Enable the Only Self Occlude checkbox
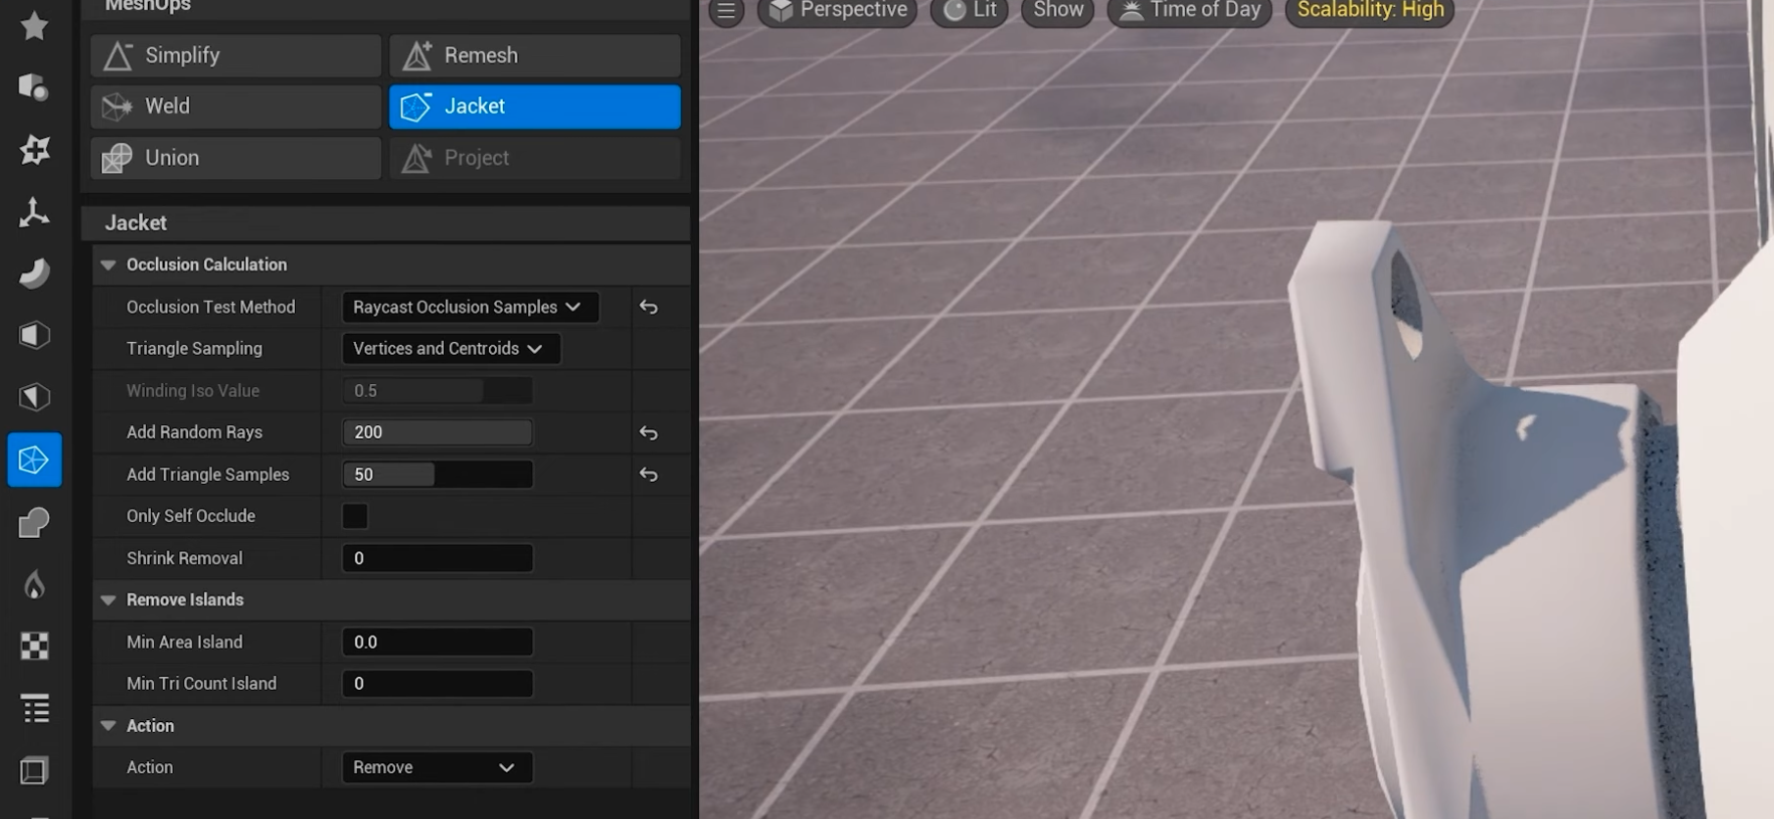Image resolution: width=1774 pixels, height=819 pixels. click(x=355, y=516)
